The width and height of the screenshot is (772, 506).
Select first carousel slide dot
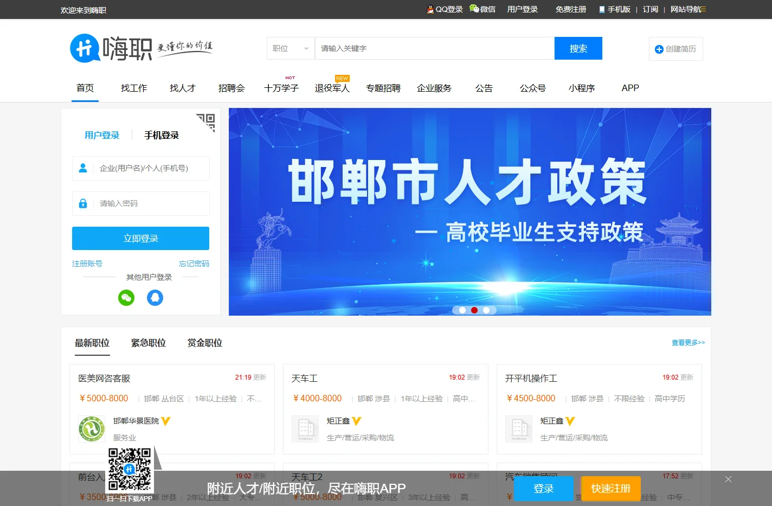coord(462,310)
